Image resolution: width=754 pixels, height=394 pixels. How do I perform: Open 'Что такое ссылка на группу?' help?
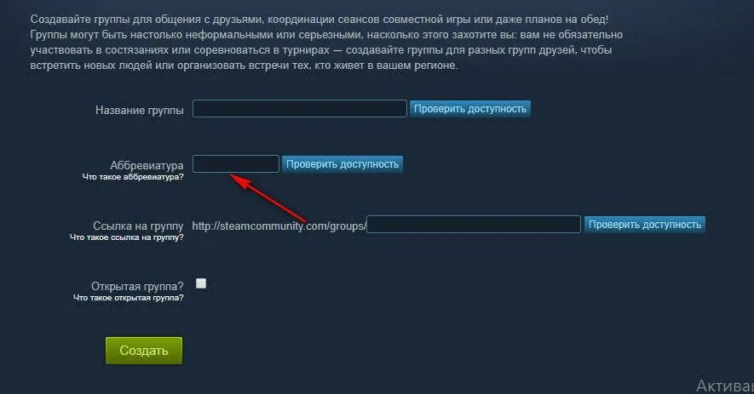point(126,237)
